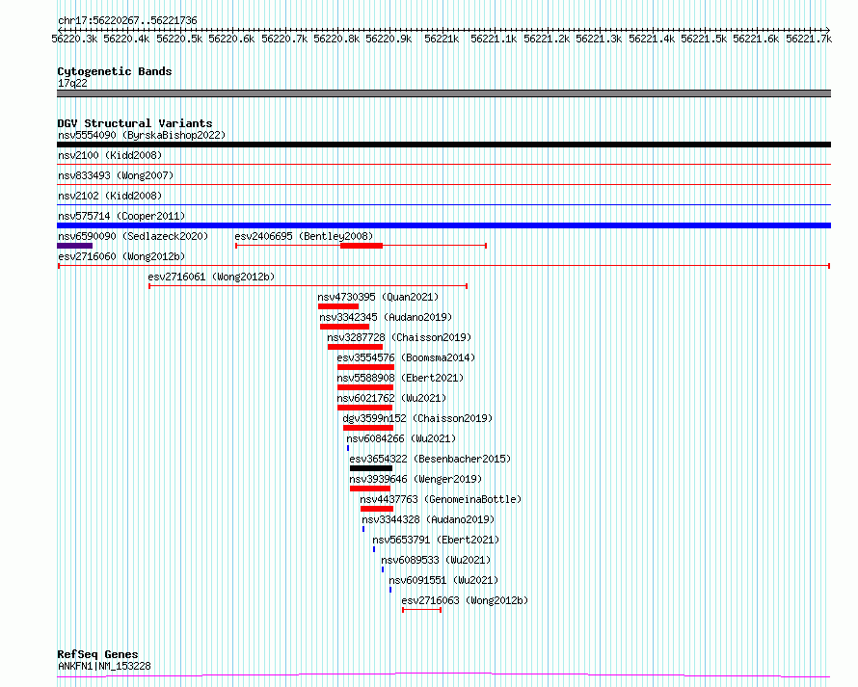
Task: Click the red esv2406695 thick segment
Action: coord(362,246)
